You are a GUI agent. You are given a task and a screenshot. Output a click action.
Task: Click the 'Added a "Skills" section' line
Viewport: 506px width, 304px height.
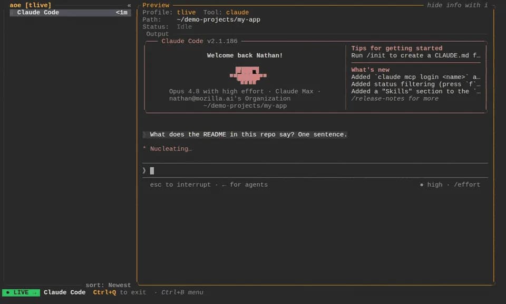point(416,91)
